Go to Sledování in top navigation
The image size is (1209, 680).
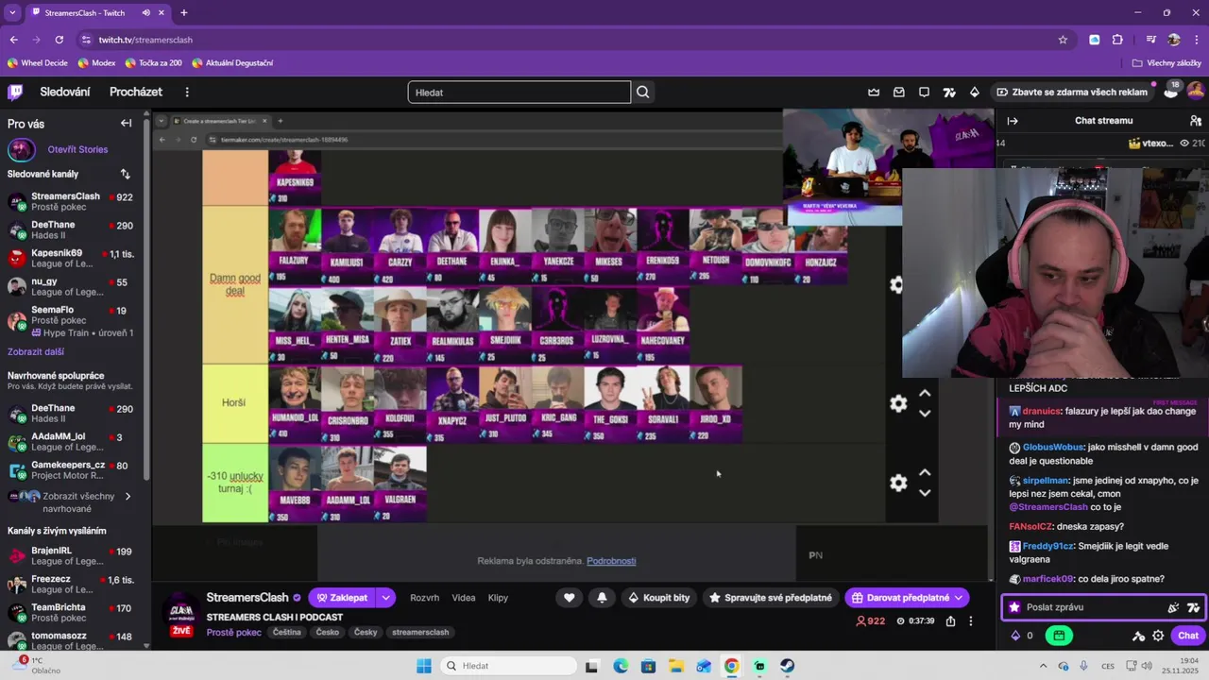65,92
